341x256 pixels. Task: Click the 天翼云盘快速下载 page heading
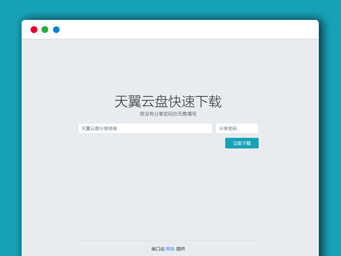tap(168, 102)
